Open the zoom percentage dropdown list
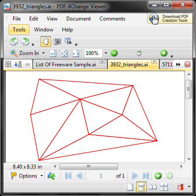Image resolution: width=196 pixels, height=196 pixels. pos(106,53)
